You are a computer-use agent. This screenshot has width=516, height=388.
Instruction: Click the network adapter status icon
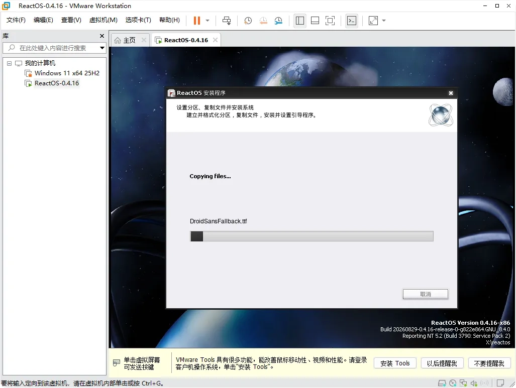point(463,383)
